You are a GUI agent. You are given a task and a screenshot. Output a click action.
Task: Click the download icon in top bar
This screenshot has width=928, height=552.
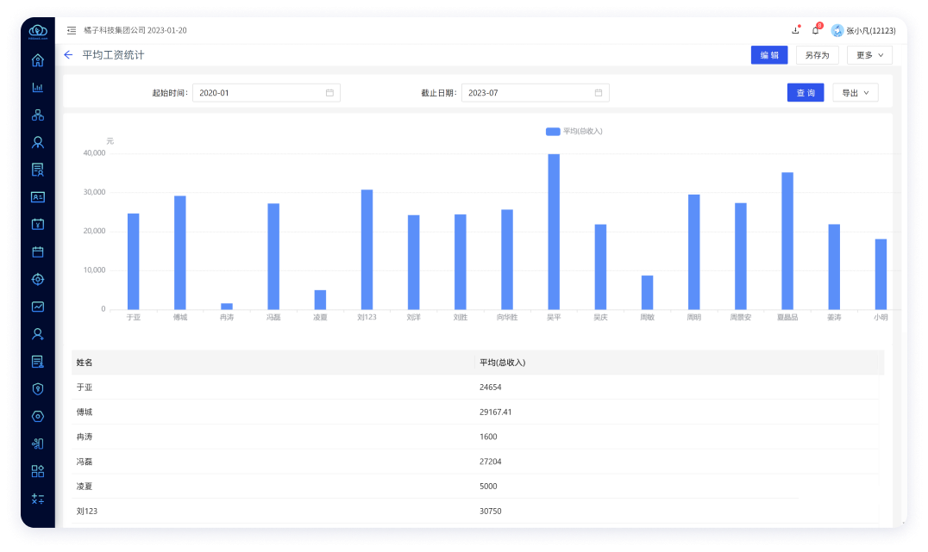(x=795, y=30)
